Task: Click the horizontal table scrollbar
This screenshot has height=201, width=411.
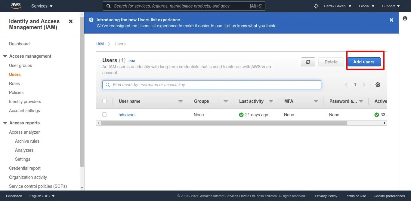Action: coord(224,123)
